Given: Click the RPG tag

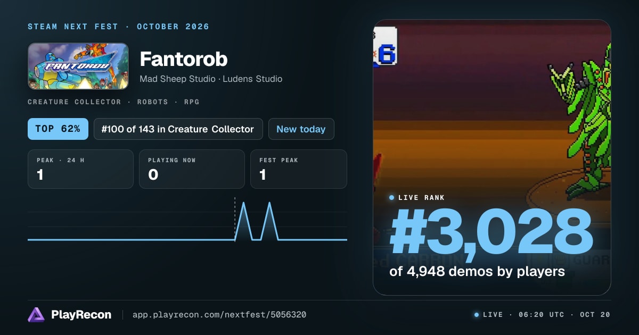Looking at the screenshot, I should coord(191,102).
